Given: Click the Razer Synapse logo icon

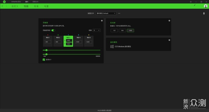Looking at the screenshot, I should [x=4, y=2].
